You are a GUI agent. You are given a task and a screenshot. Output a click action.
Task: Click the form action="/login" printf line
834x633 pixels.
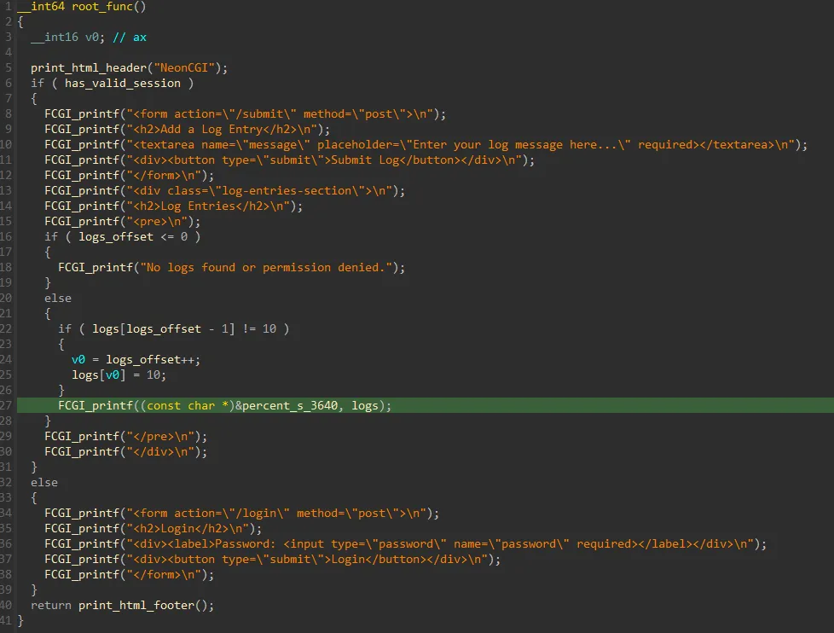click(242, 514)
